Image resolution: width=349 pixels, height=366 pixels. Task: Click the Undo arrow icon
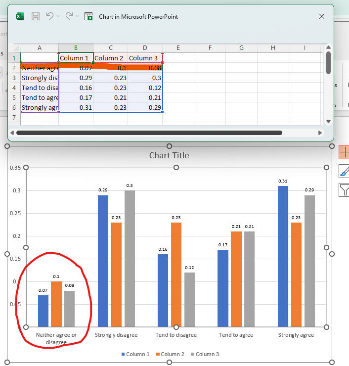(50, 16)
